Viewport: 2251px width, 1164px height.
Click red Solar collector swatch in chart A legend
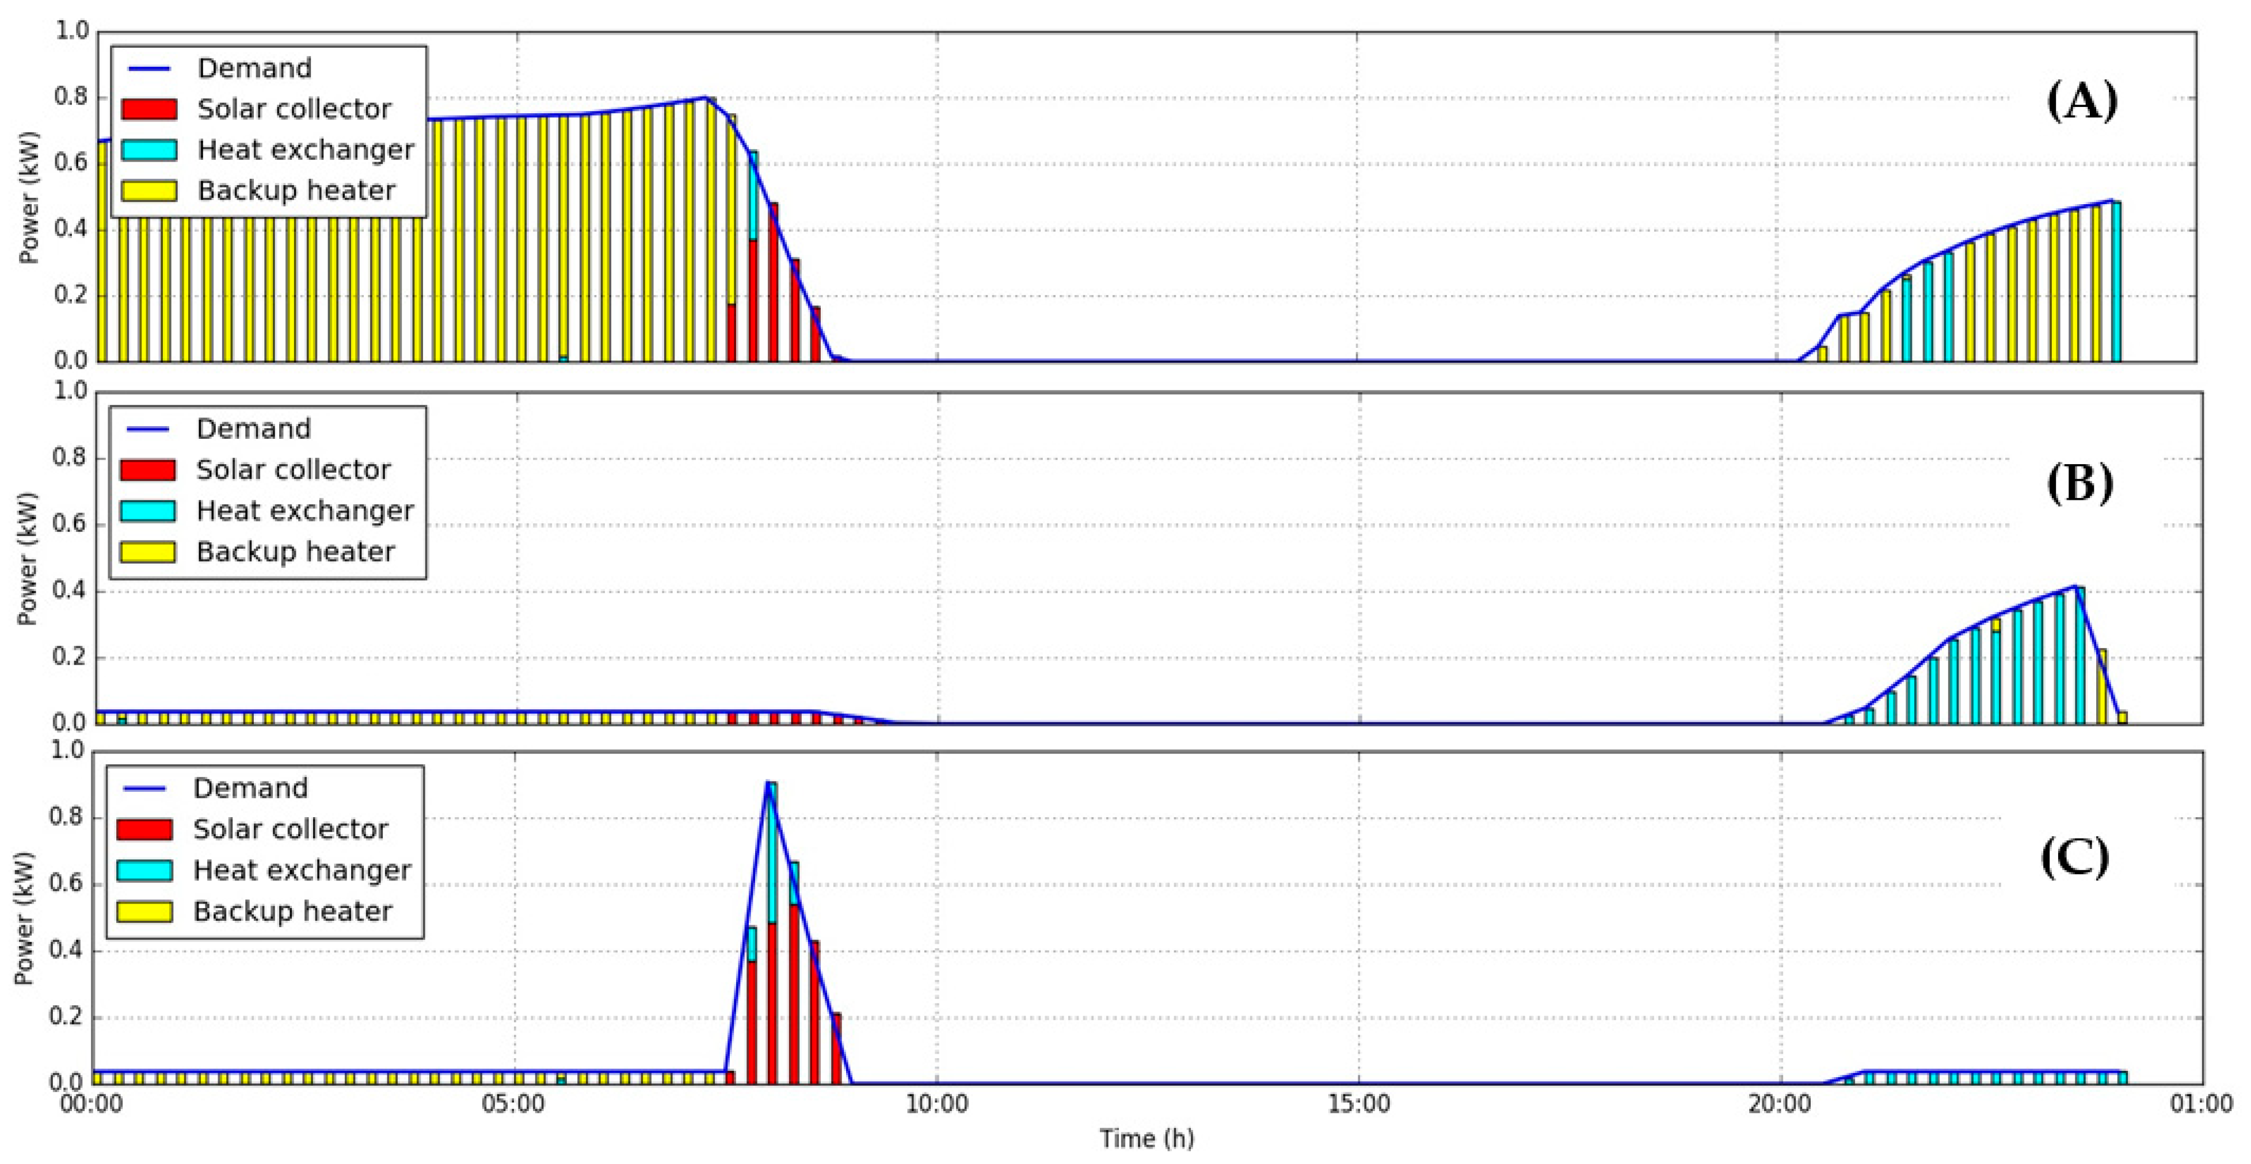tap(148, 109)
